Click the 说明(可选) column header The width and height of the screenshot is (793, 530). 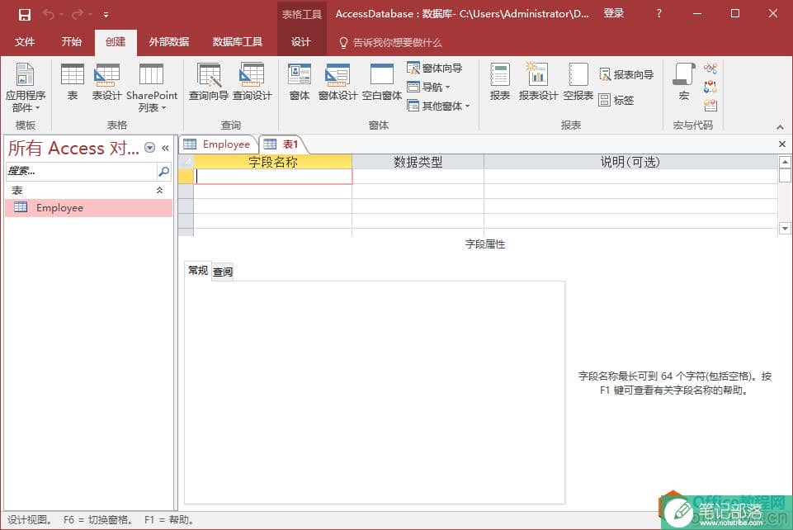(630, 162)
